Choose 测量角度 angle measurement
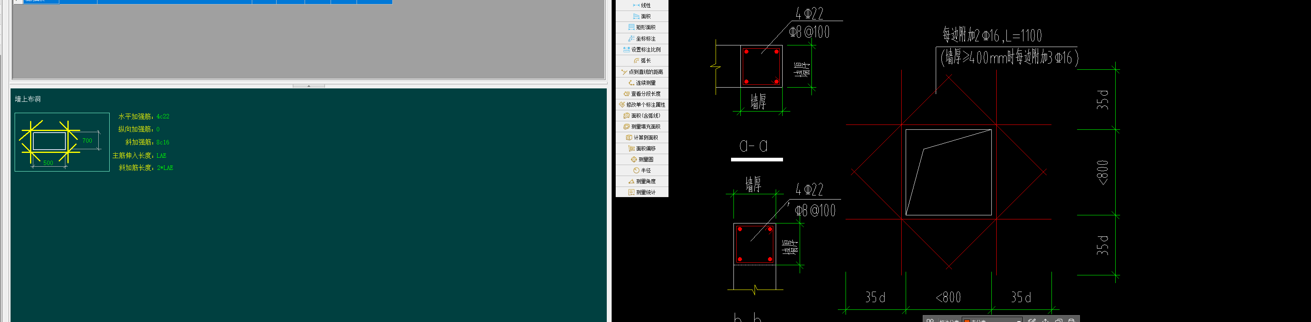The height and width of the screenshot is (322, 1311). pos(642,181)
